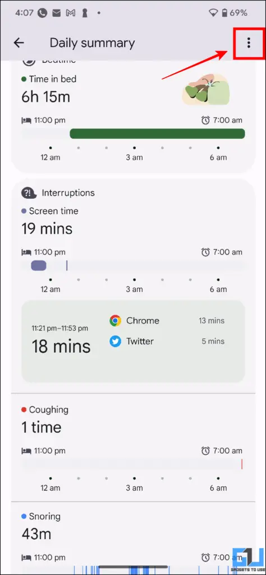
Task: Select the Coughing 1 time section
Action: click(133, 448)
